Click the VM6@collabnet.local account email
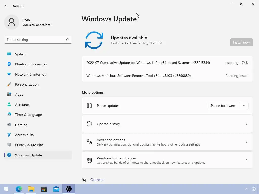Viewport: 259px width, 194px height. [x=37, y=25]
